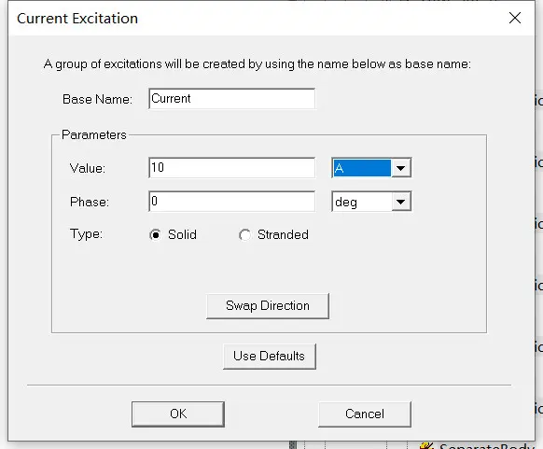Viewport: 543px width, 449px height.
Task: Cancel the Current Excitation dialog
Action: click(x=365, y=414)
